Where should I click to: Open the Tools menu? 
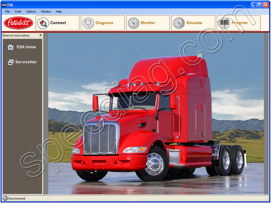pos(18,12)
